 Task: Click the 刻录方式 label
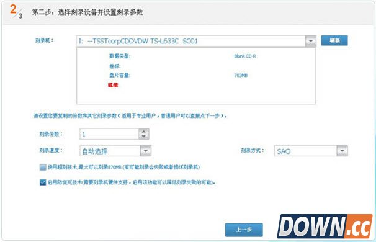[253, 150]
